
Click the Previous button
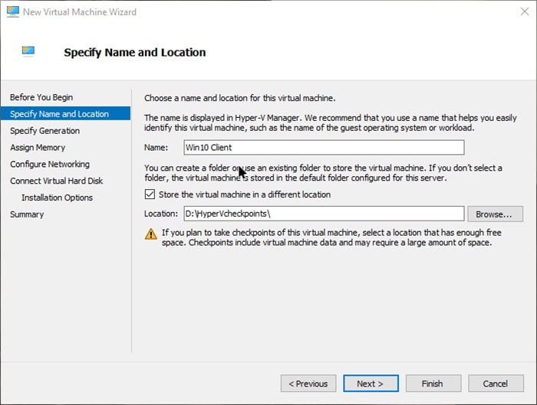308,384
